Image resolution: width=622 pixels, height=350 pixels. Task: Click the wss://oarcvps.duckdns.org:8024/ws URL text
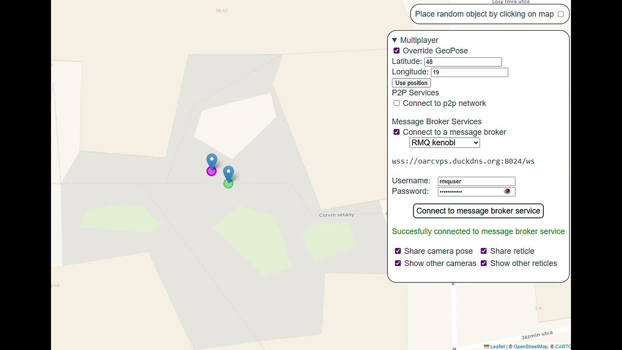click(463, 161)
